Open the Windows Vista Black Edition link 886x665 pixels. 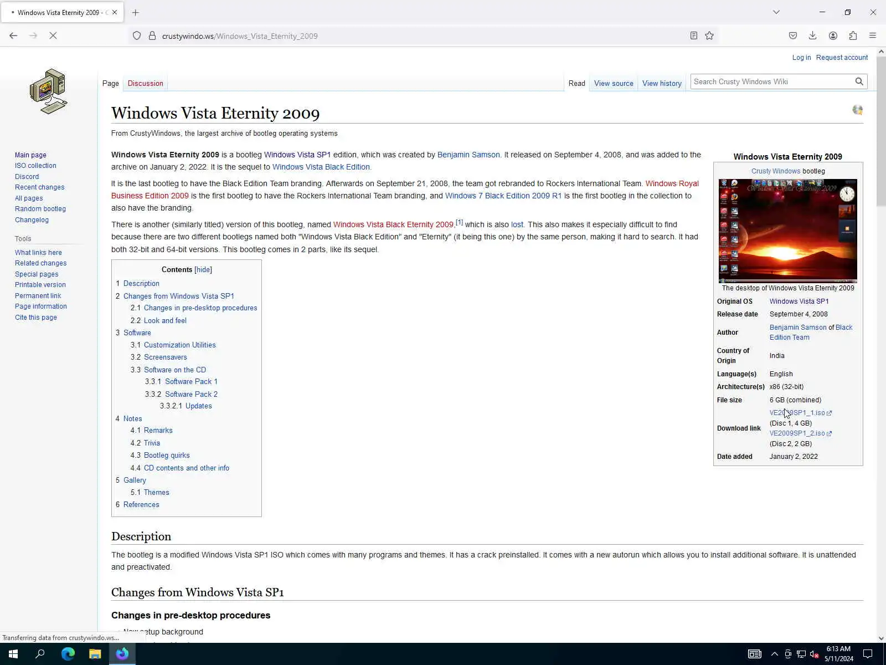[321, 167]
